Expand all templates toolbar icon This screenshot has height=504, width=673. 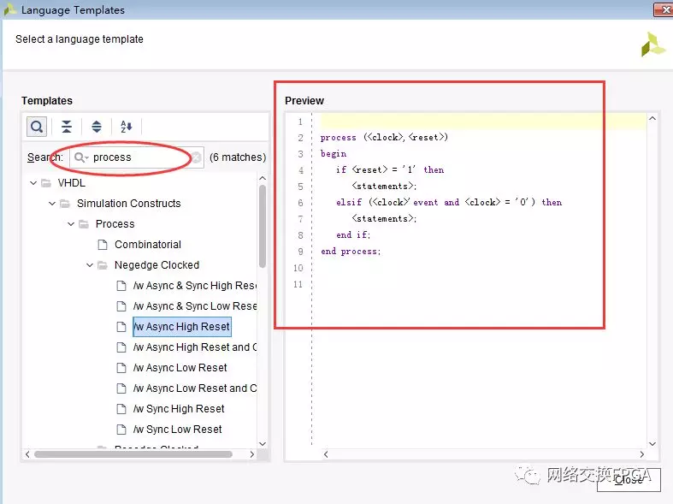(x=97, y=127)
